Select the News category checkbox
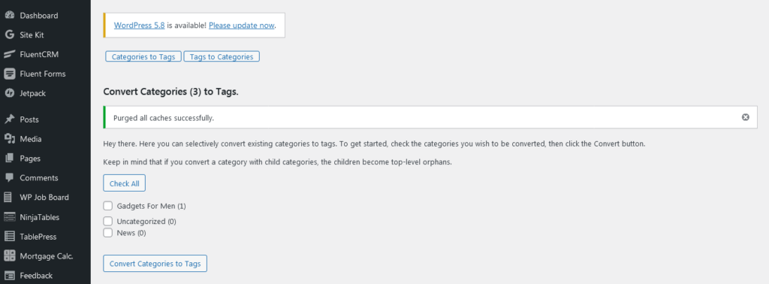The width and height of the screenshot is (769, 284). pyautogui.click(x=108, y=232)
